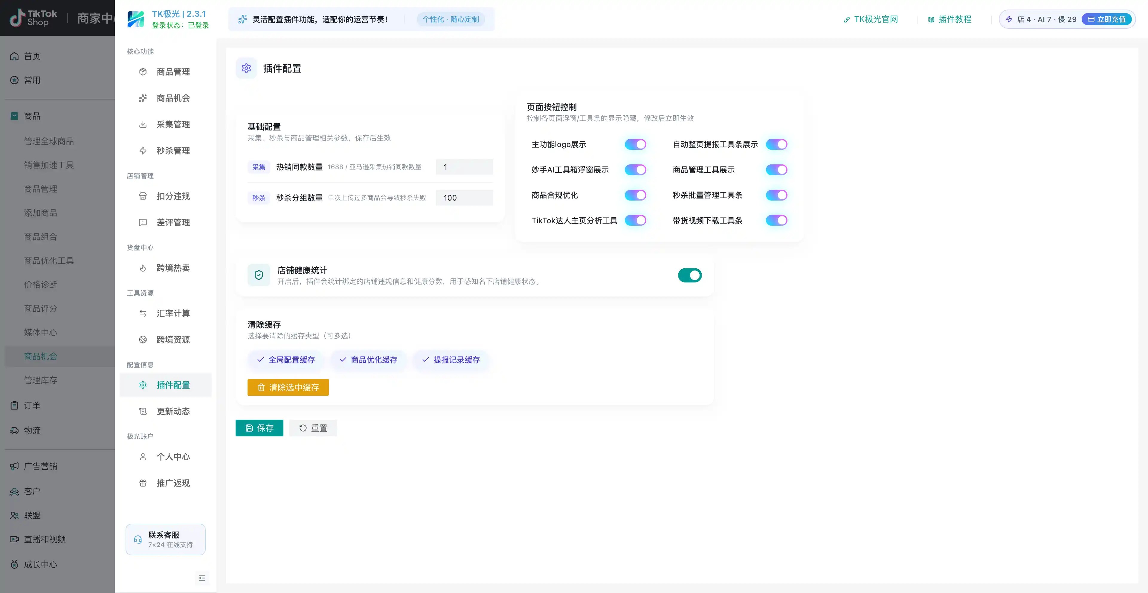Click 个性化 · 随心定制 badge
This screenshot has height=593, width=1148.
coord(451,19)
